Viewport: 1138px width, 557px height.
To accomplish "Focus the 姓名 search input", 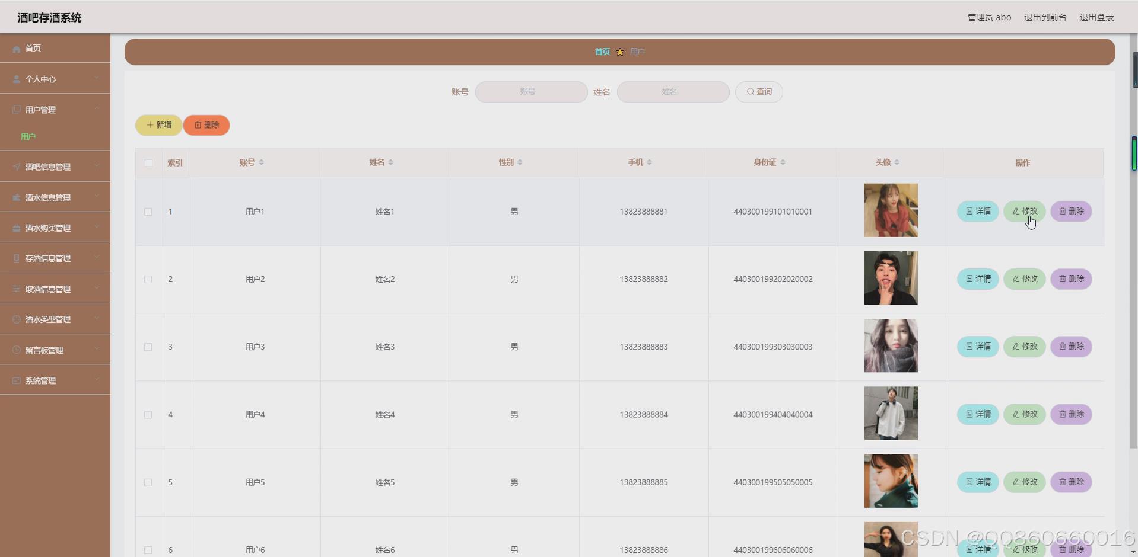I will (673, 92).
